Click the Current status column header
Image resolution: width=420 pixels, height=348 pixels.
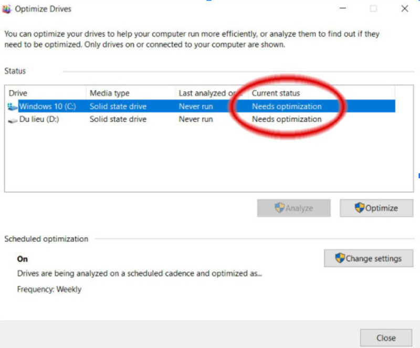pos(321,93)
